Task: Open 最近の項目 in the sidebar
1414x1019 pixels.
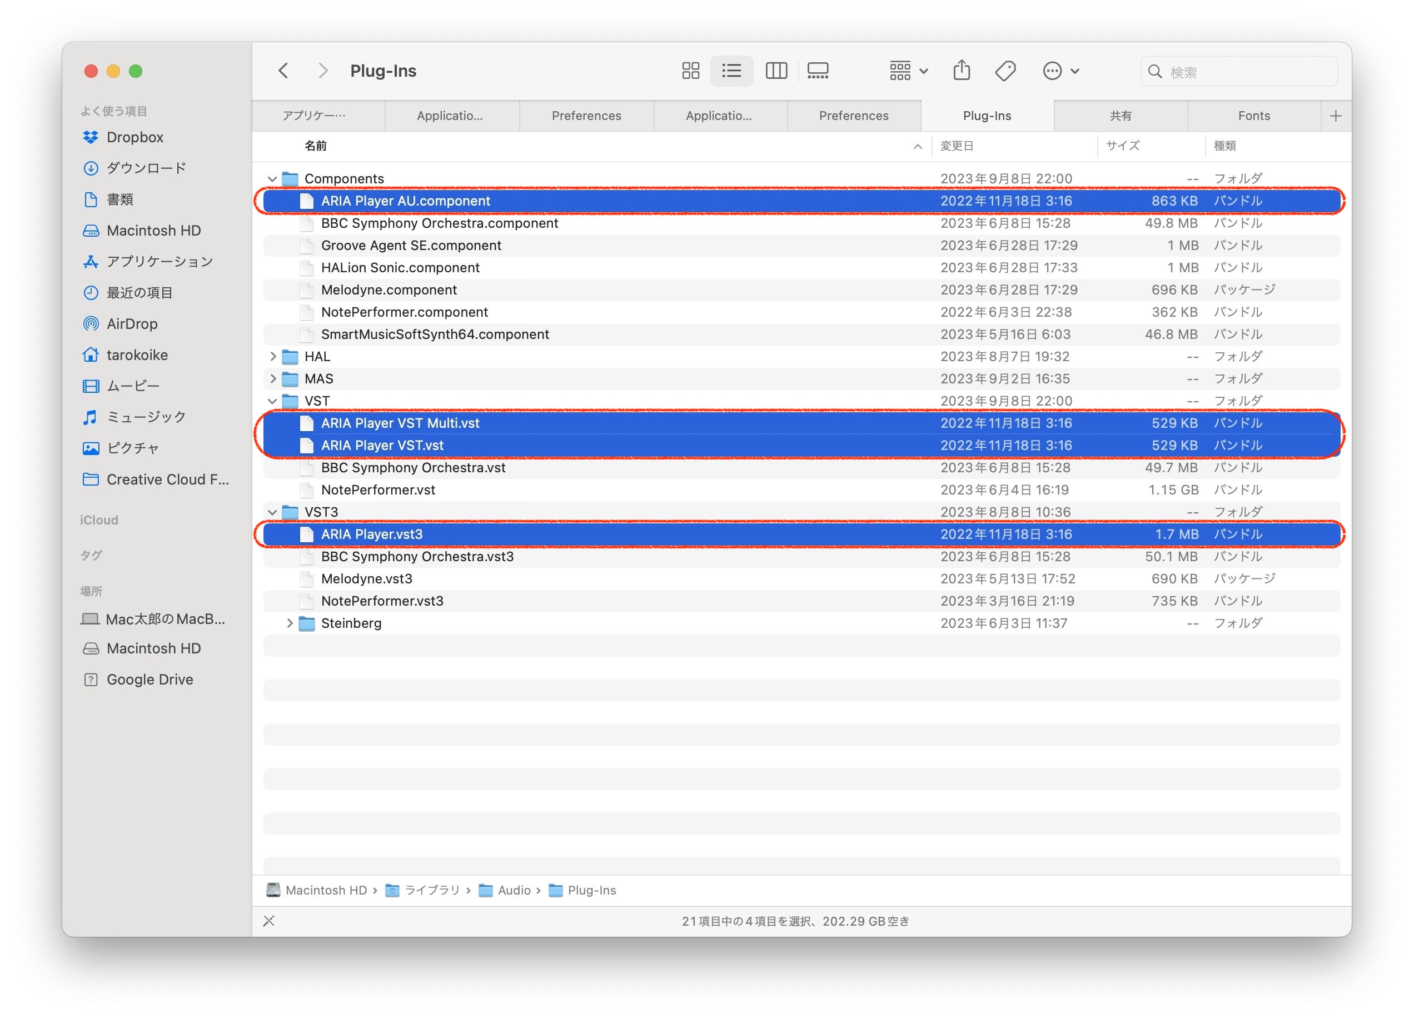Action: 128,293
